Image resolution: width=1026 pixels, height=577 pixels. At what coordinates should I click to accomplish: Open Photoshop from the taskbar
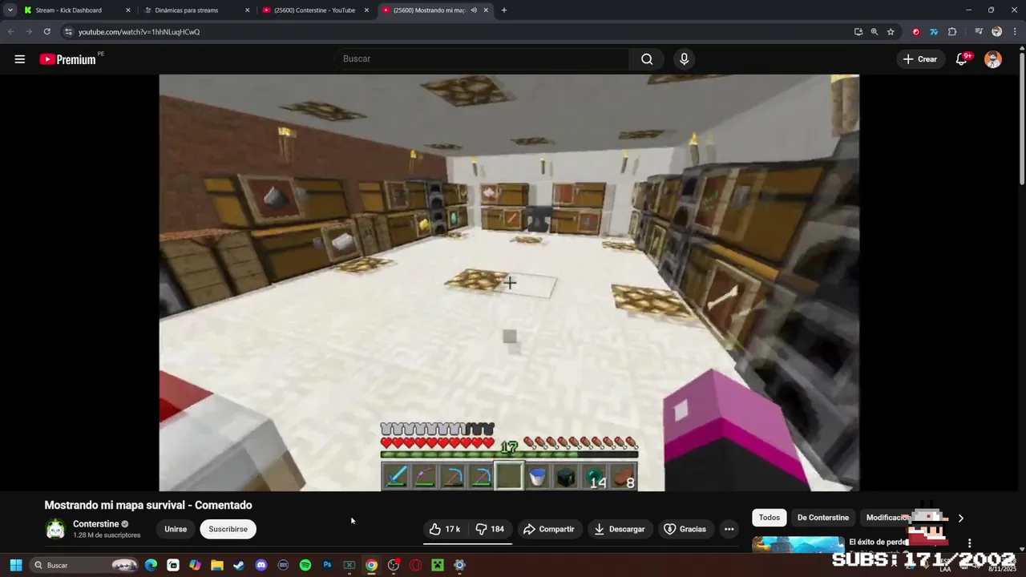pyautogui.click(x=327, y=565)
